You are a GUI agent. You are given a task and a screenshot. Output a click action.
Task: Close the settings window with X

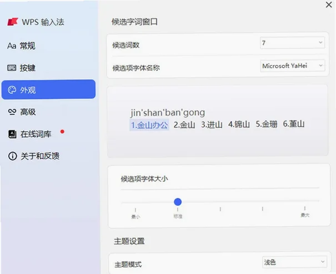point(329,4)
